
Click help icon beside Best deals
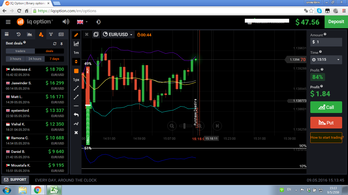tap(24, 42)
